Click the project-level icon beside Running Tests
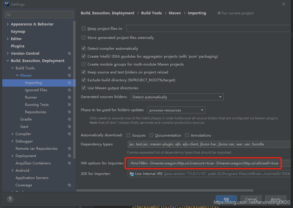Viewport: 293px width, 208px height. 69,105
